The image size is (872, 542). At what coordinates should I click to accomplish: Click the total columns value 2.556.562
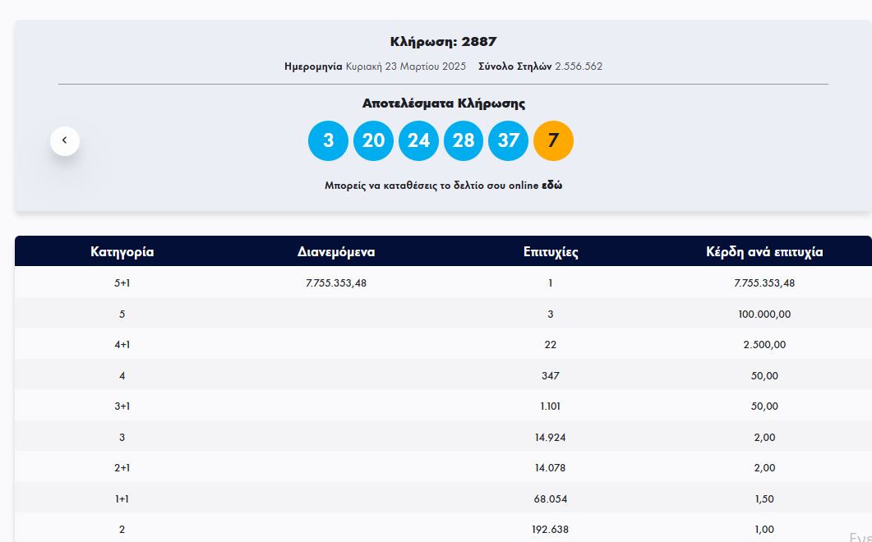[579, 67]
